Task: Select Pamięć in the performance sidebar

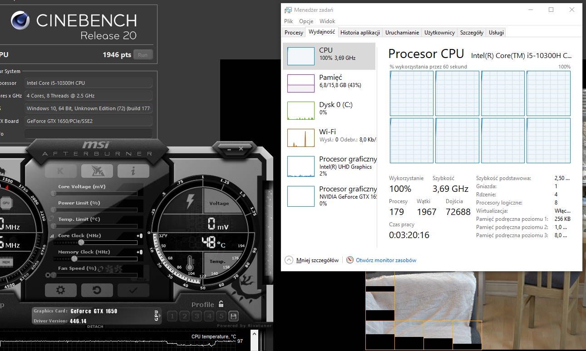Action: pos(329,83)
